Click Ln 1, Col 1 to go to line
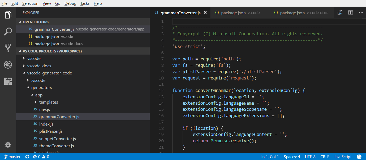The width and height of the screenshot is (366, 160). (x=270, y=157)
